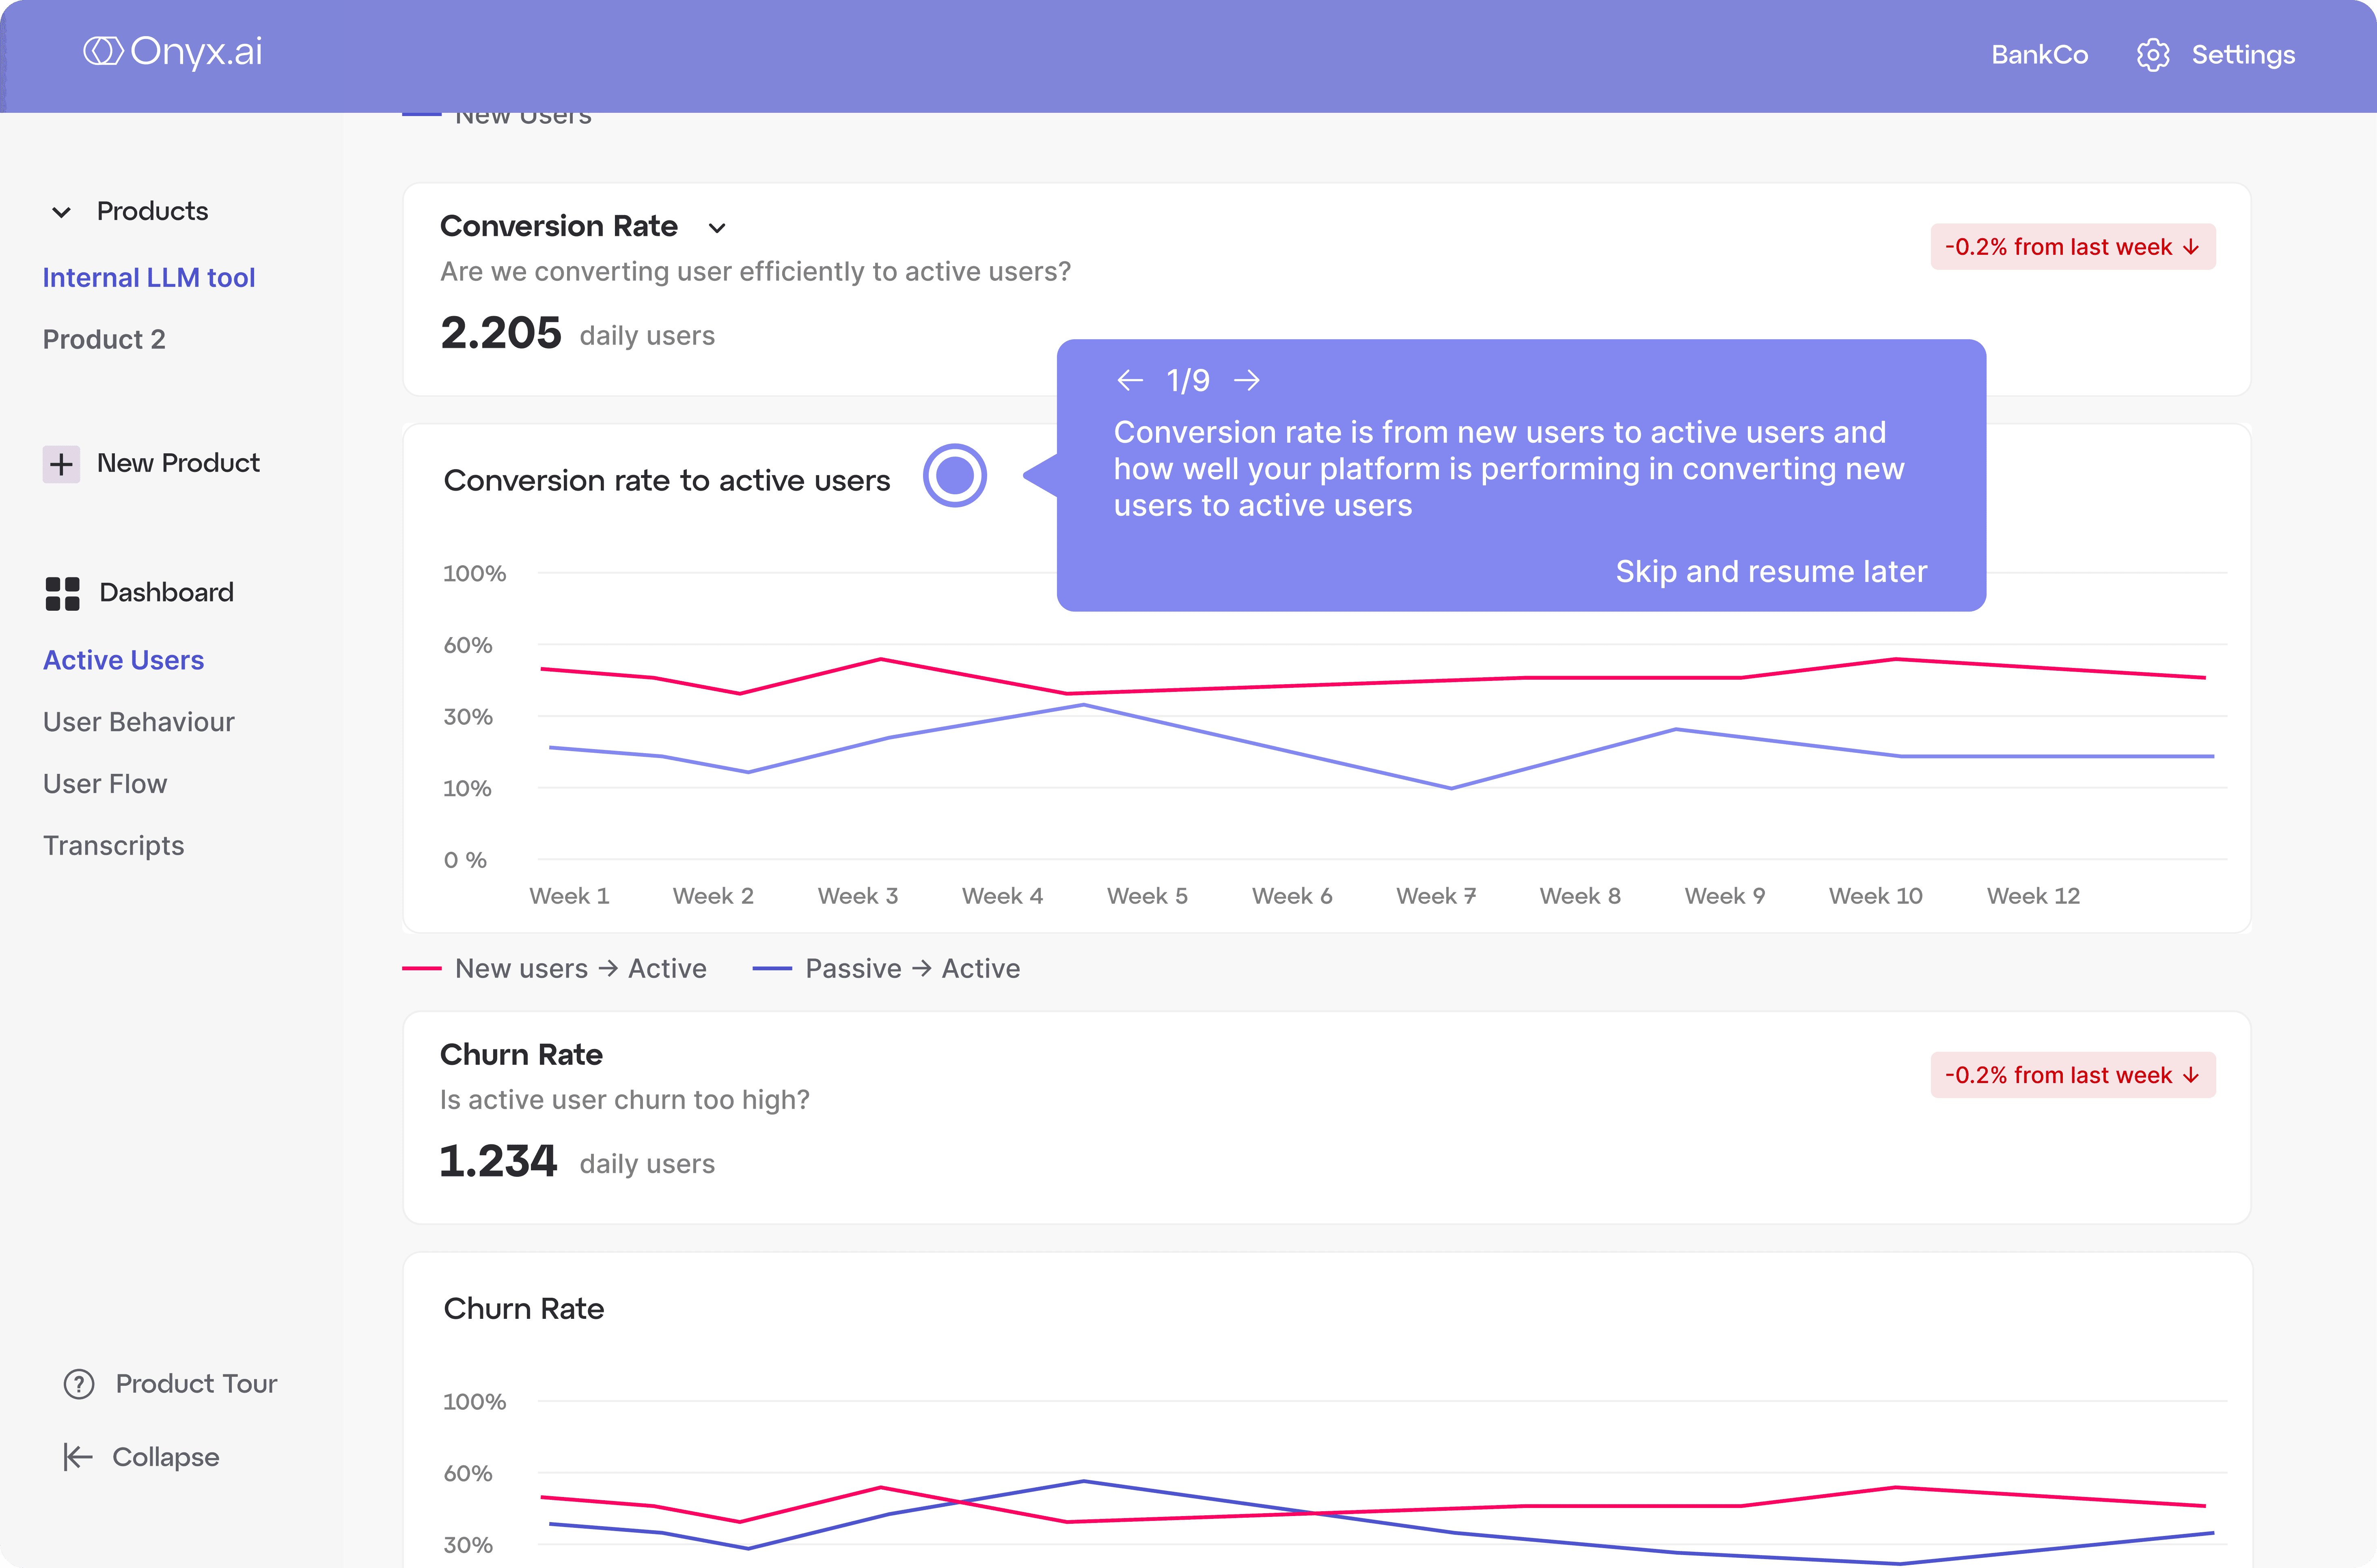The width and height of the screenshot is (2377, 1568).
Task: Click Product Tour question mark icon
Action: 79,1384
